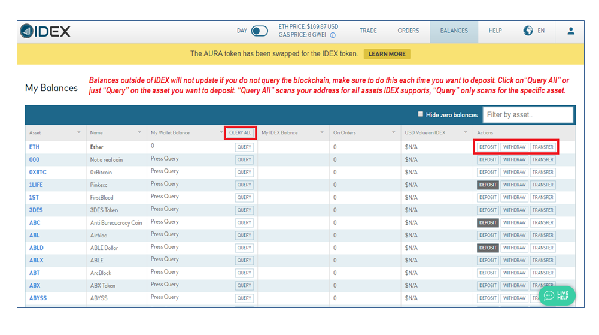This screenshot has width=599, height=335.
Task: Switch to the BALANCES tab
Action: click(454, 31)
